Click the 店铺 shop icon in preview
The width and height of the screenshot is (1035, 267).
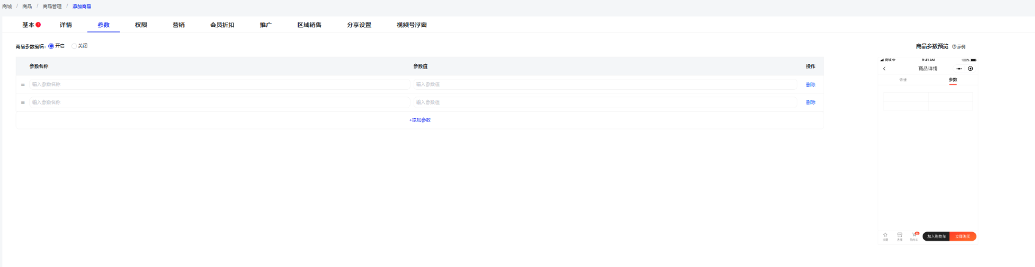pyautogui.click(x=899, y=235)
